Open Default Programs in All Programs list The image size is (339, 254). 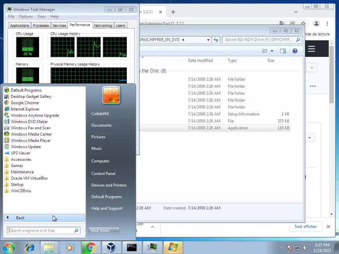[x=26, y=90]
